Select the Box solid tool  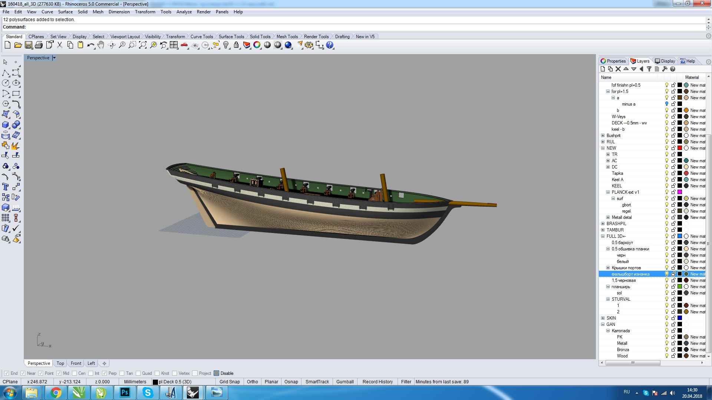tap(6, 125)
